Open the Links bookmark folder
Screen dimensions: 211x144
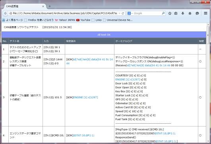[x=97, y=20]
